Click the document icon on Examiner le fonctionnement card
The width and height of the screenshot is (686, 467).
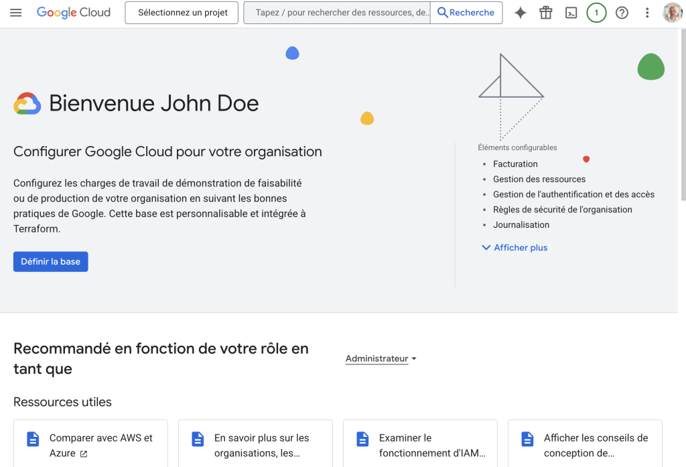point(362,439)
